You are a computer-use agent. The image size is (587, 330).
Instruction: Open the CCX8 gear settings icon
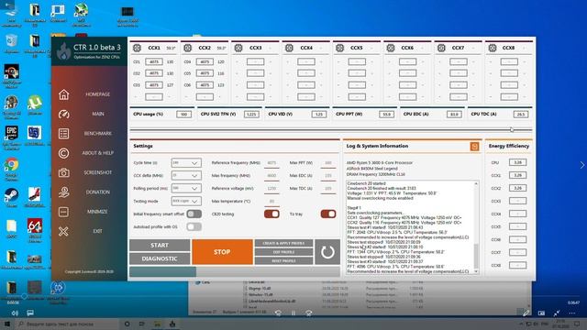[x=493, y=48]
